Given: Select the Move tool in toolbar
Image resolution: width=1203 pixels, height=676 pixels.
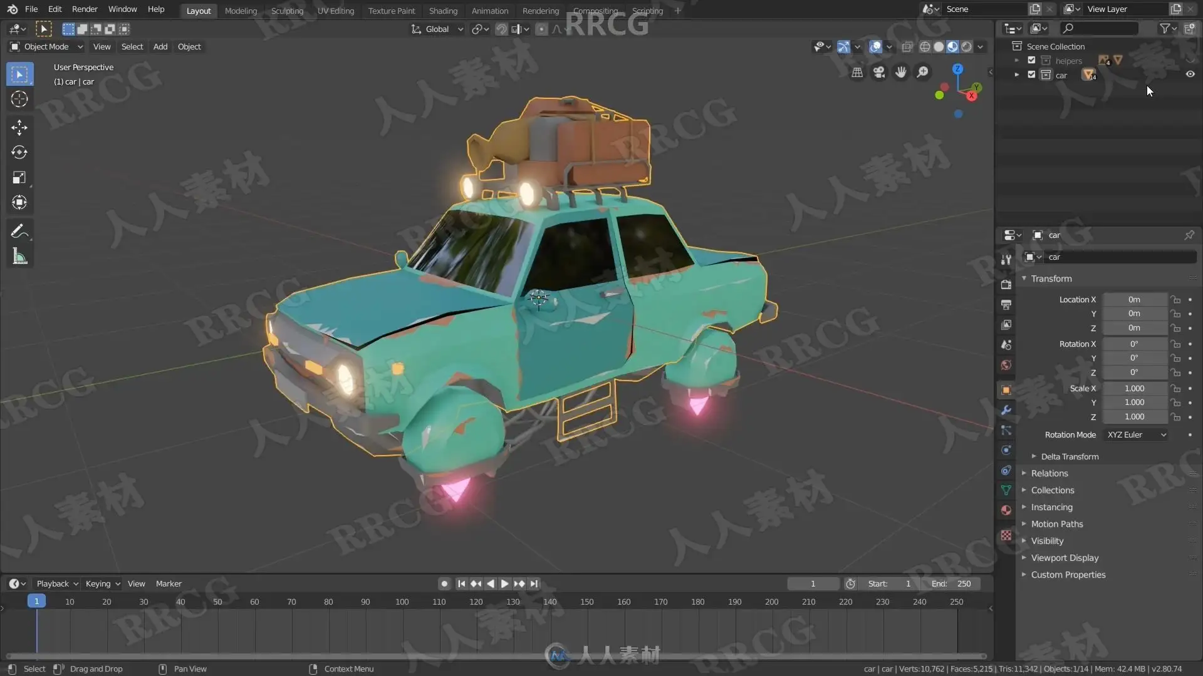Looking at the screenshot, I should click(x=19, y=127).
